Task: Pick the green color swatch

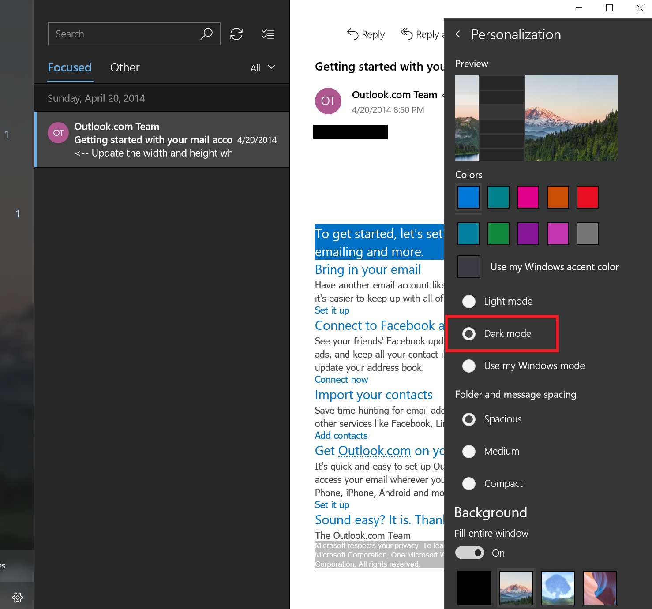Action: coord(498,234)
